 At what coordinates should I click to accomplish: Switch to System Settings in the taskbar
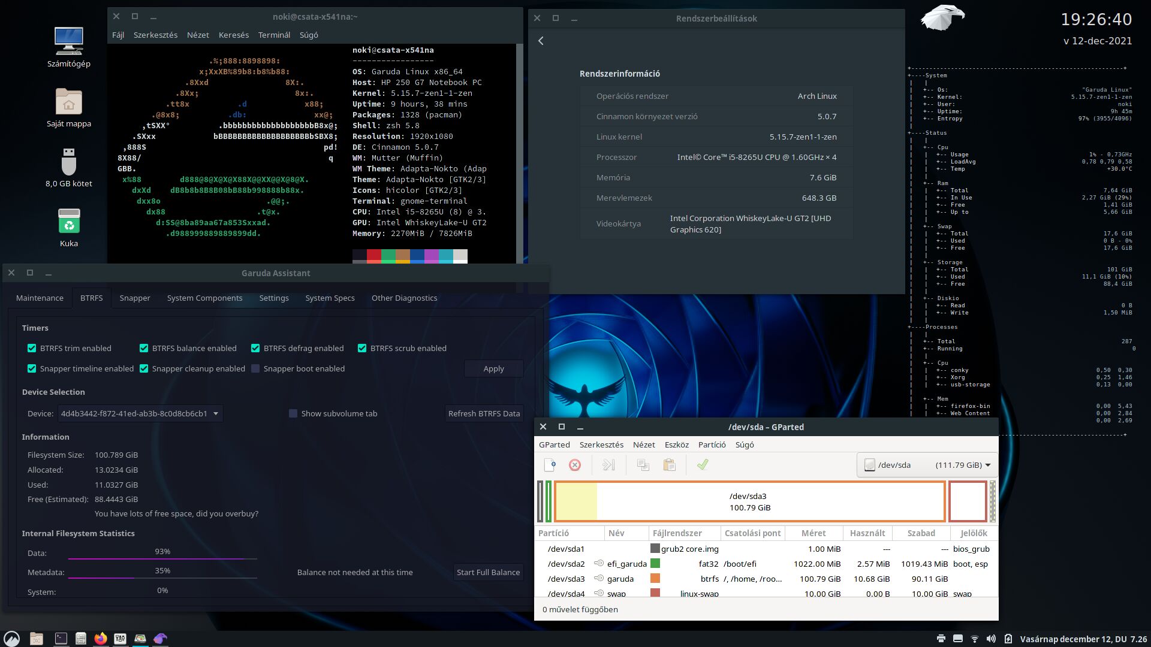pyautogui.click(x=120, y=639)
